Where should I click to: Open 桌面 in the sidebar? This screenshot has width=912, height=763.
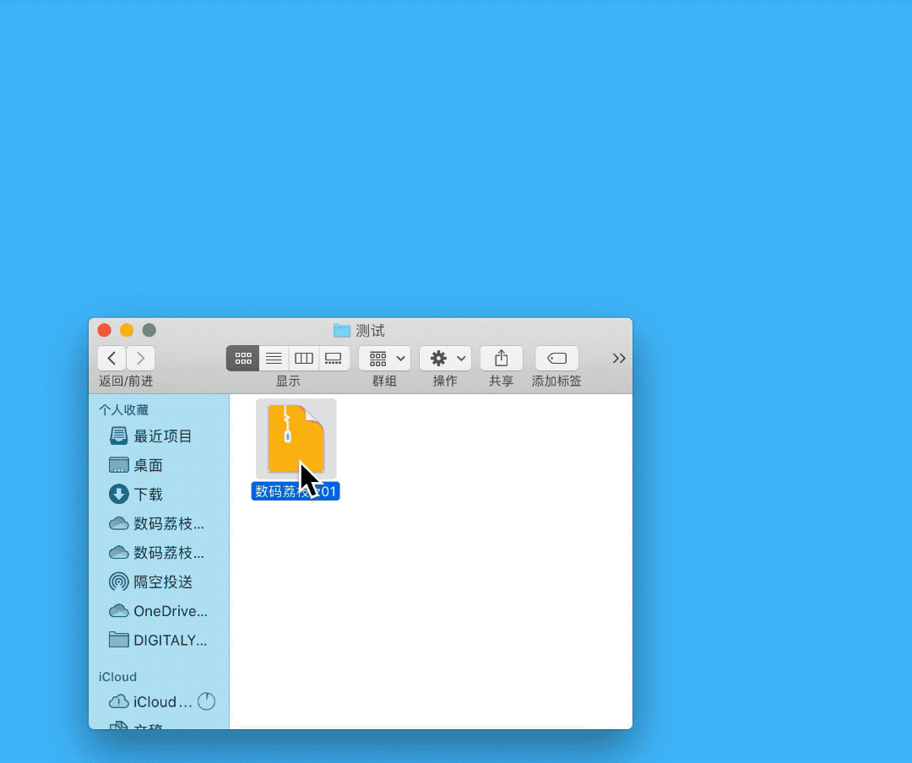148,465
